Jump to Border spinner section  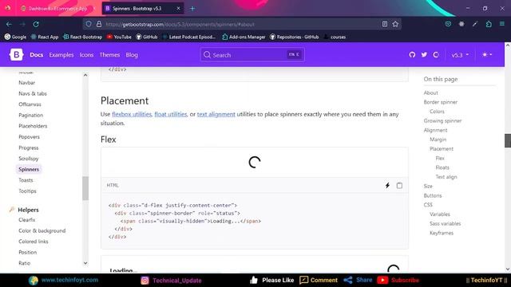[x=440, y=102]
